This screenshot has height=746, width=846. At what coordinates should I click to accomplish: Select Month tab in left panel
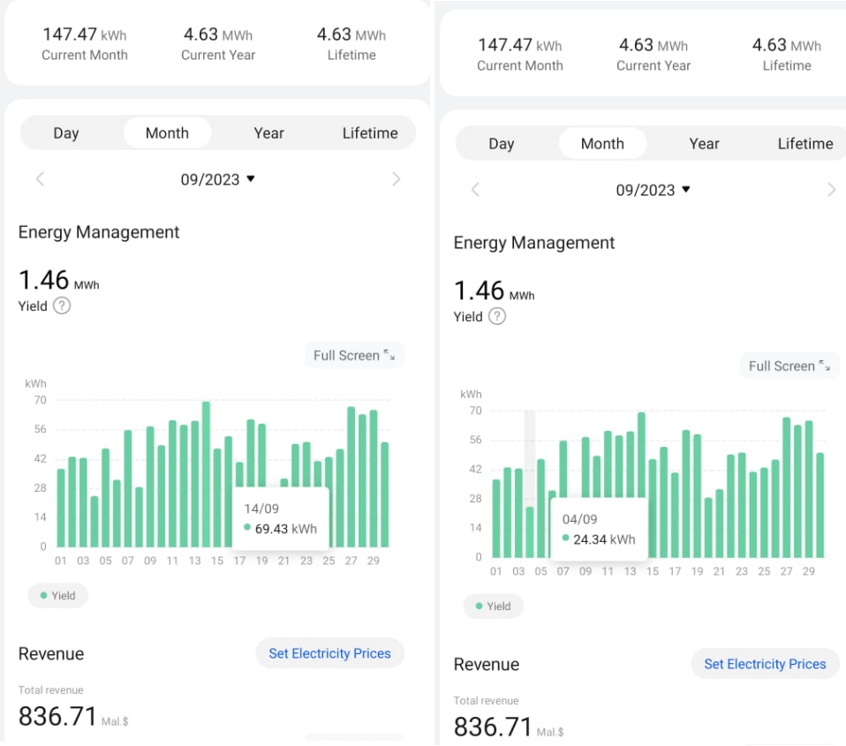[x=167, y=132]
